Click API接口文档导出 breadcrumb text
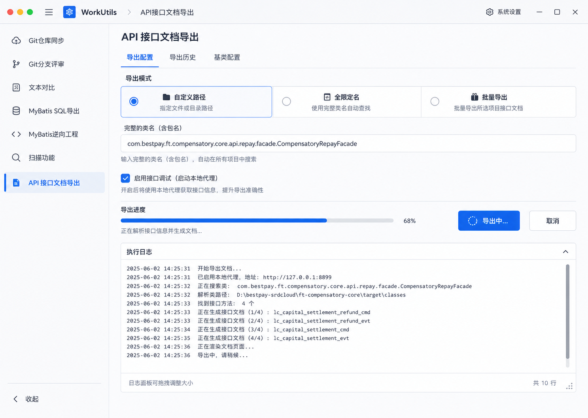Viewport: 588px width, 418px height. pyautogui.click(x=167, y=12)
